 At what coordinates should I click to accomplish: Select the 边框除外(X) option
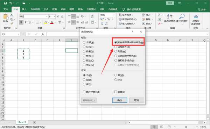point(122,47)
